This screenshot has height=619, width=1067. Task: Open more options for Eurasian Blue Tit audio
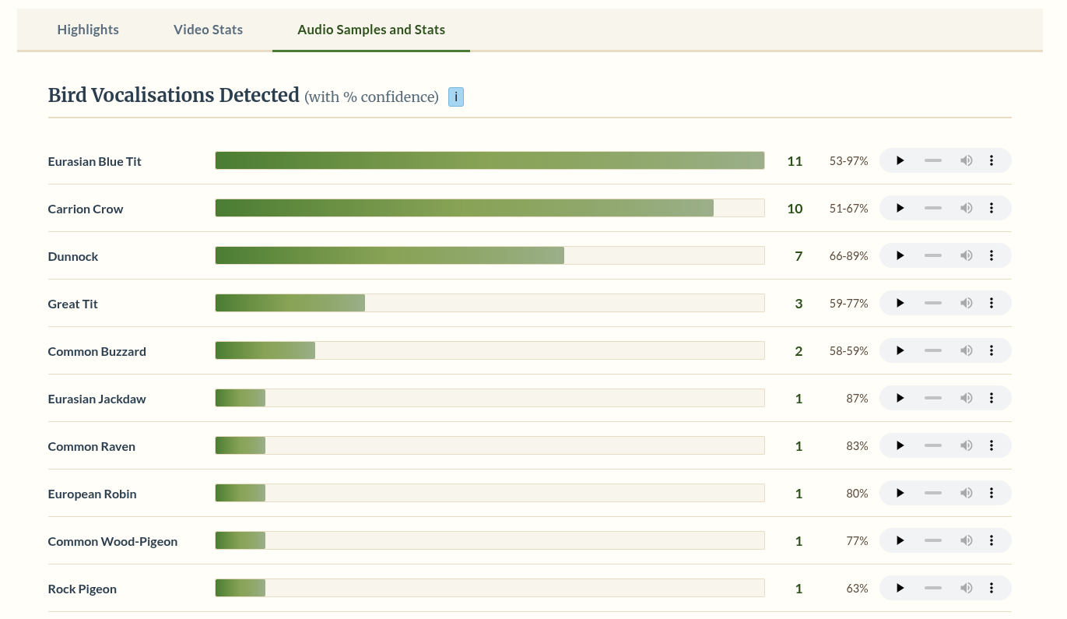tap(992, 160)
